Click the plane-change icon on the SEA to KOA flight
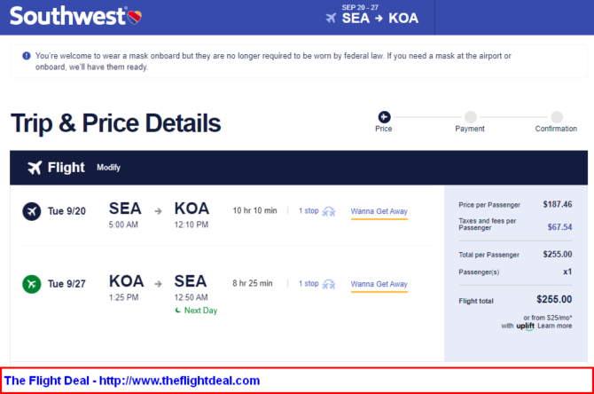The image size is (594, 394). click(328, 211)
